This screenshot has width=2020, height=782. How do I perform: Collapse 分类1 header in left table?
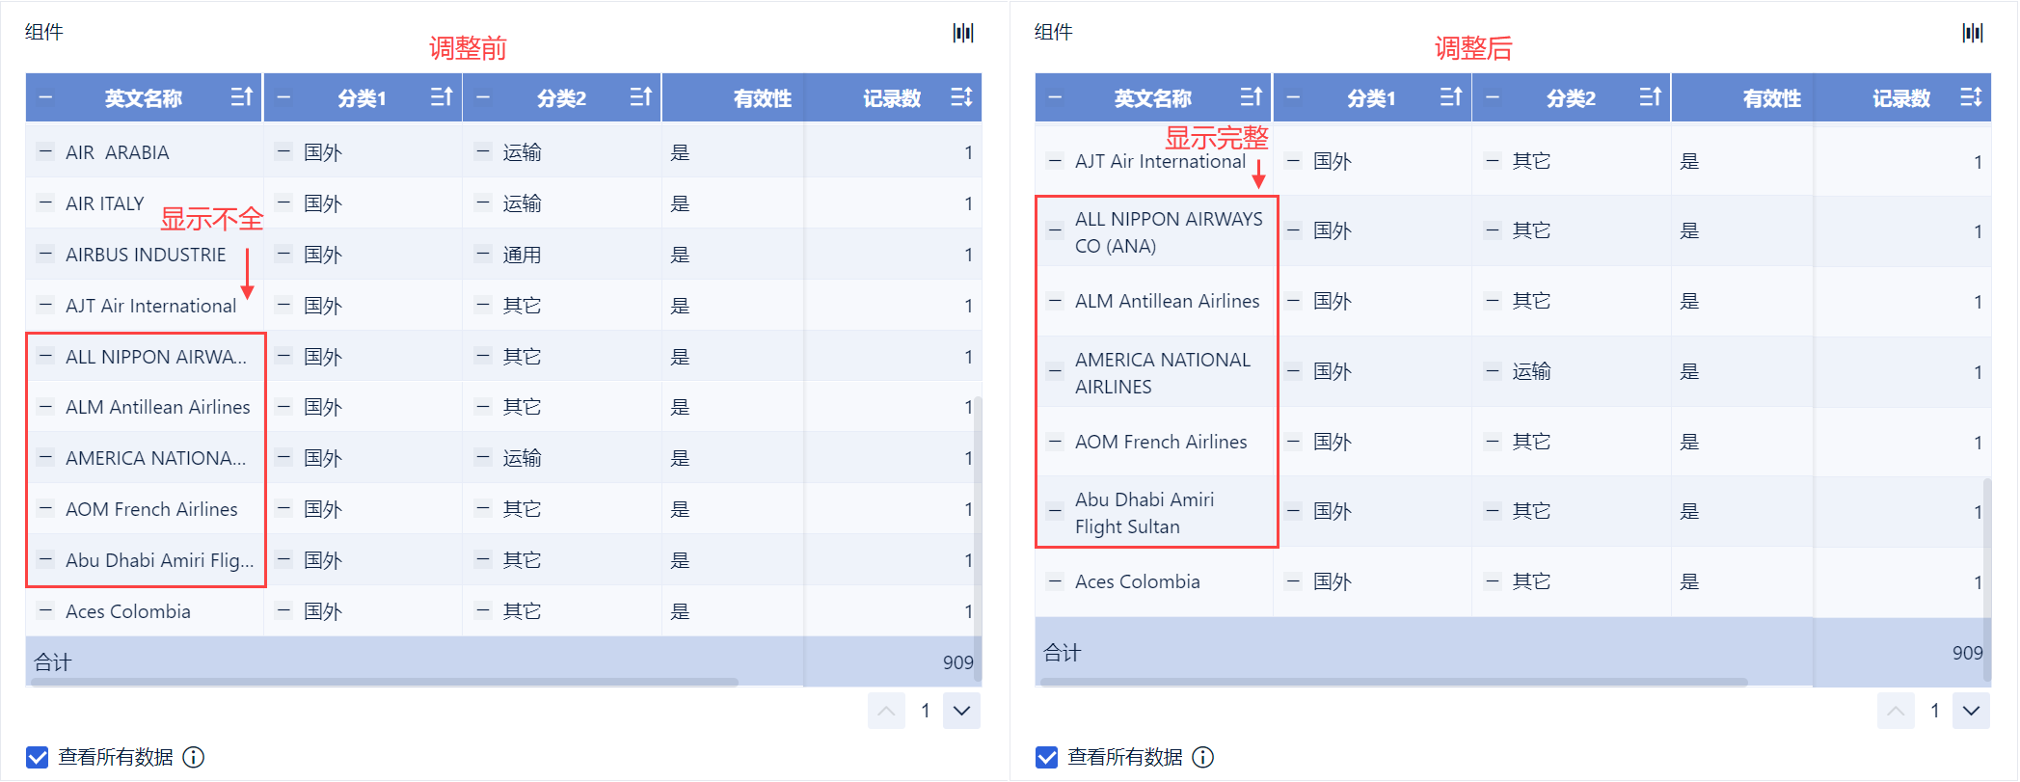283,97
